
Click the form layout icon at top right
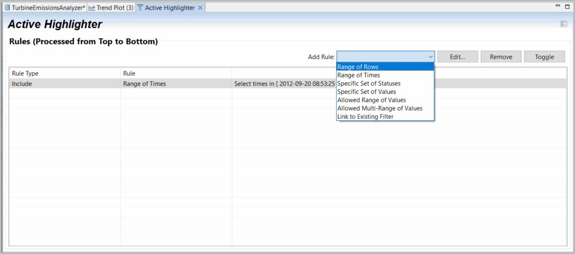(564, 24)
